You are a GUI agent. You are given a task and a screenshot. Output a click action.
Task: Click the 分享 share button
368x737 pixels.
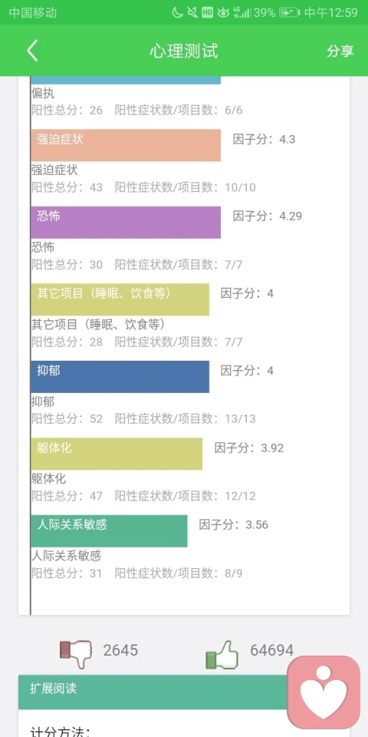tap(340, 51)
